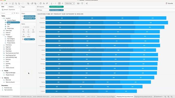The height and width of the screenshot is (98, 175).
Task: Click the Detail marks card button
Action: click(x=24, y=35)
